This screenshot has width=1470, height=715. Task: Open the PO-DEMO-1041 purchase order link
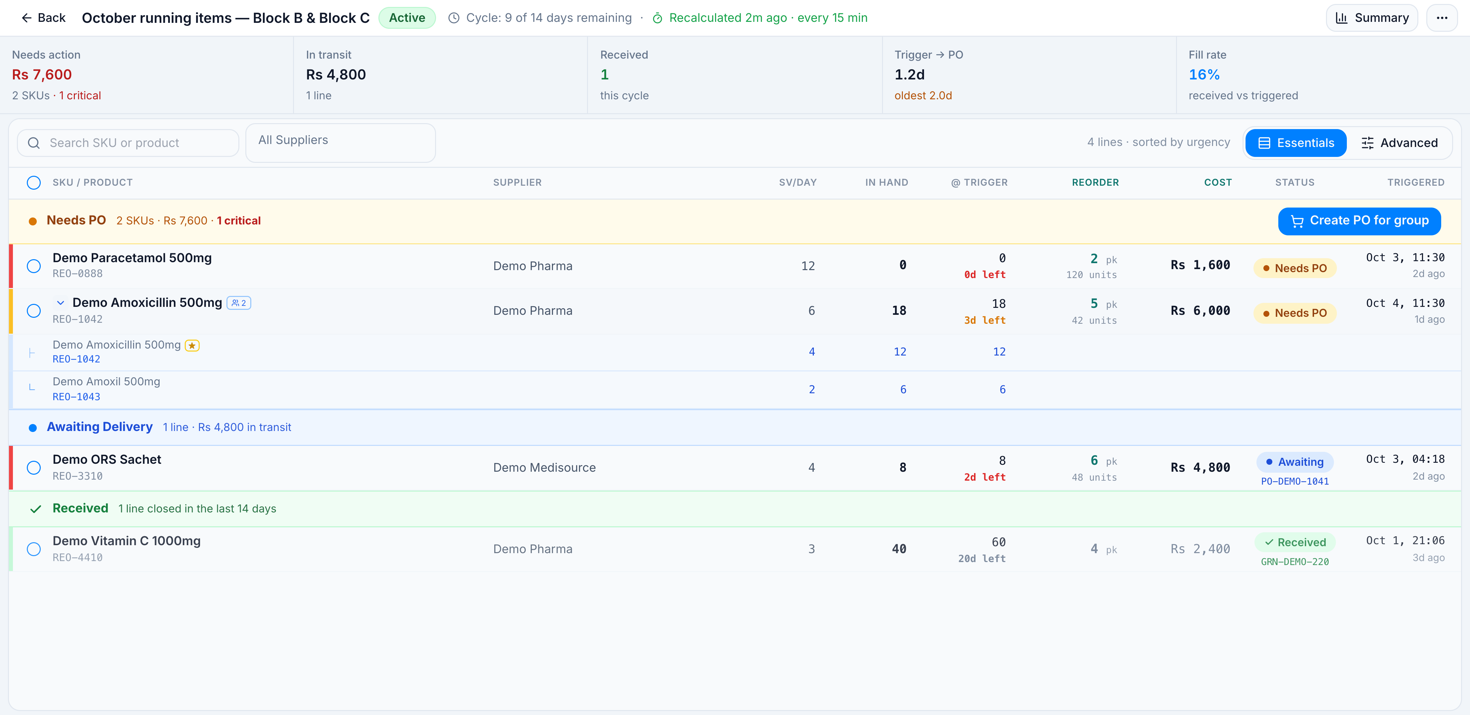(x=1295, y=481)
